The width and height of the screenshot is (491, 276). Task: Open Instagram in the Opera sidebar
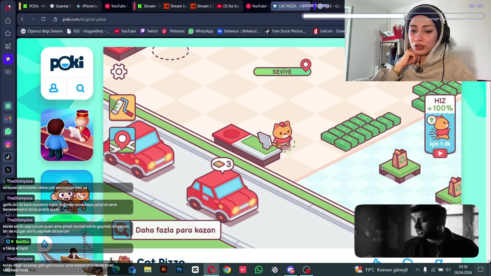point(8,144)
